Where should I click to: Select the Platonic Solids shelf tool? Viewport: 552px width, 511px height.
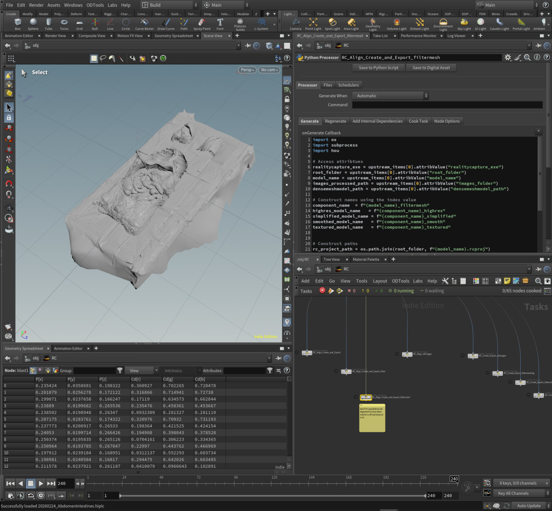240,24
